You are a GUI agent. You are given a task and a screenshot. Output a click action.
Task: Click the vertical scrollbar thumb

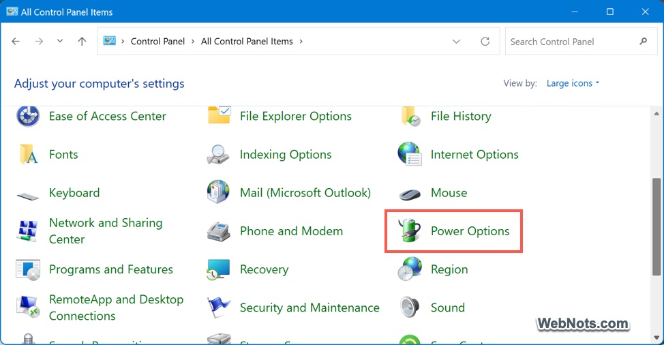[x=657, y=227]
